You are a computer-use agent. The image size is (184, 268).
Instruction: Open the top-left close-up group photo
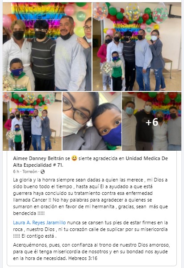click(47, 46)
